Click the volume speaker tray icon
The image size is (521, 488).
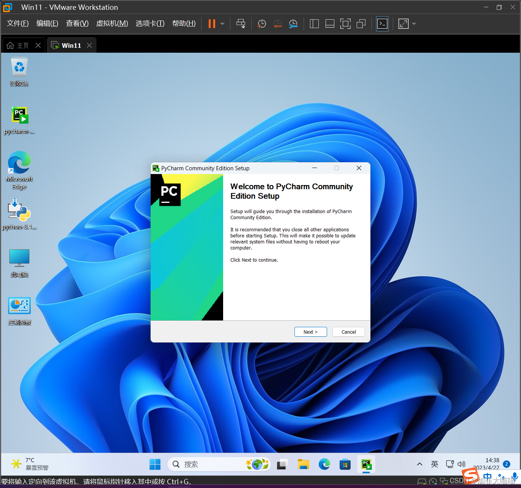coord(461,464)
